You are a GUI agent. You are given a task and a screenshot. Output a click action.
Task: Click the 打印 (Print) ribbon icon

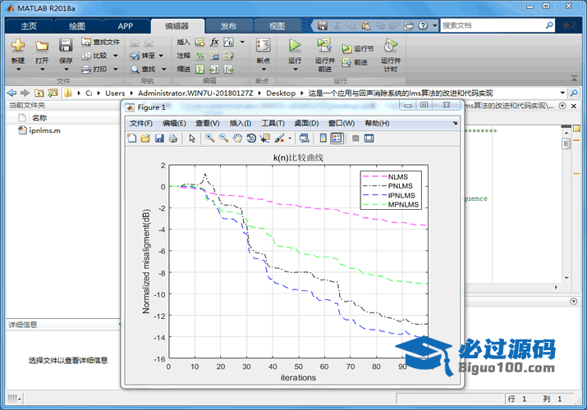click(x=86, y=69)
